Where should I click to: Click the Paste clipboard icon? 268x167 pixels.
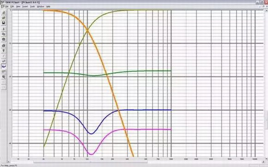[4, 39]
